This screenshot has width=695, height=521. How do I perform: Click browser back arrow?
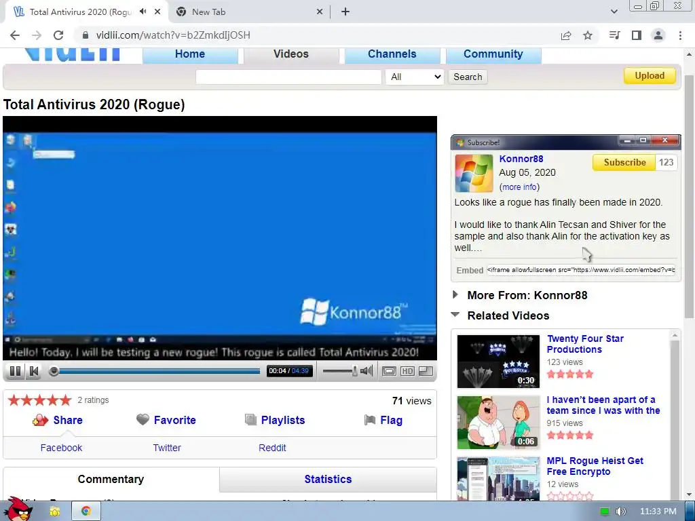(x=15, y=35)
